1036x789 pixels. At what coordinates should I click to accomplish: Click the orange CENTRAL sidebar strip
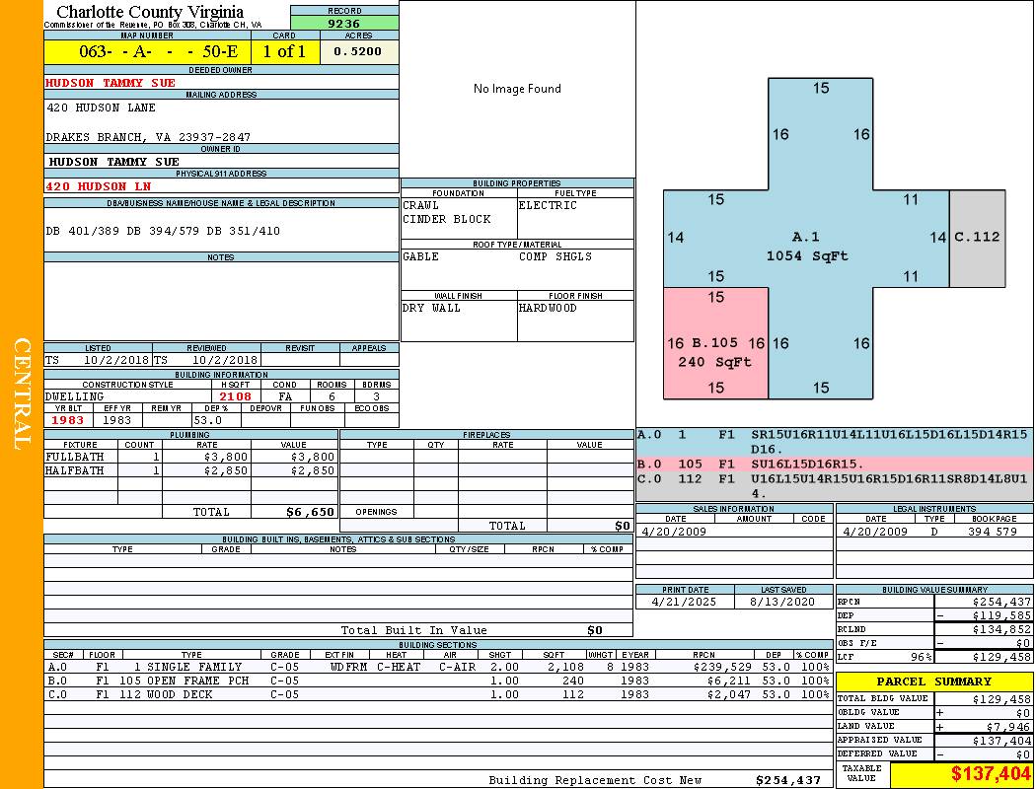(22, 394)
